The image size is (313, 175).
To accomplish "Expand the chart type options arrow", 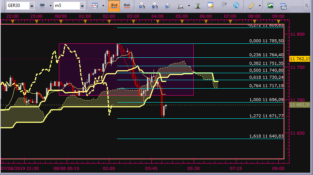I will 103,6.
